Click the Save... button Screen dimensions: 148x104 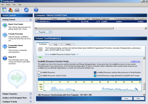[127, 99]
